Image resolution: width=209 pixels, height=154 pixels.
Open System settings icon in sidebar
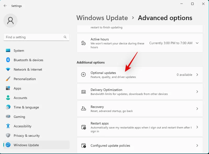pos(8,50)
